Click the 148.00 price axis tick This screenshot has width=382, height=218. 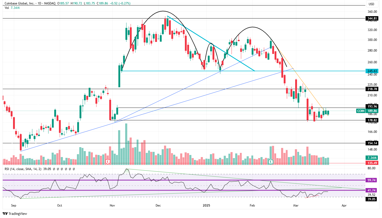[372, 150]
